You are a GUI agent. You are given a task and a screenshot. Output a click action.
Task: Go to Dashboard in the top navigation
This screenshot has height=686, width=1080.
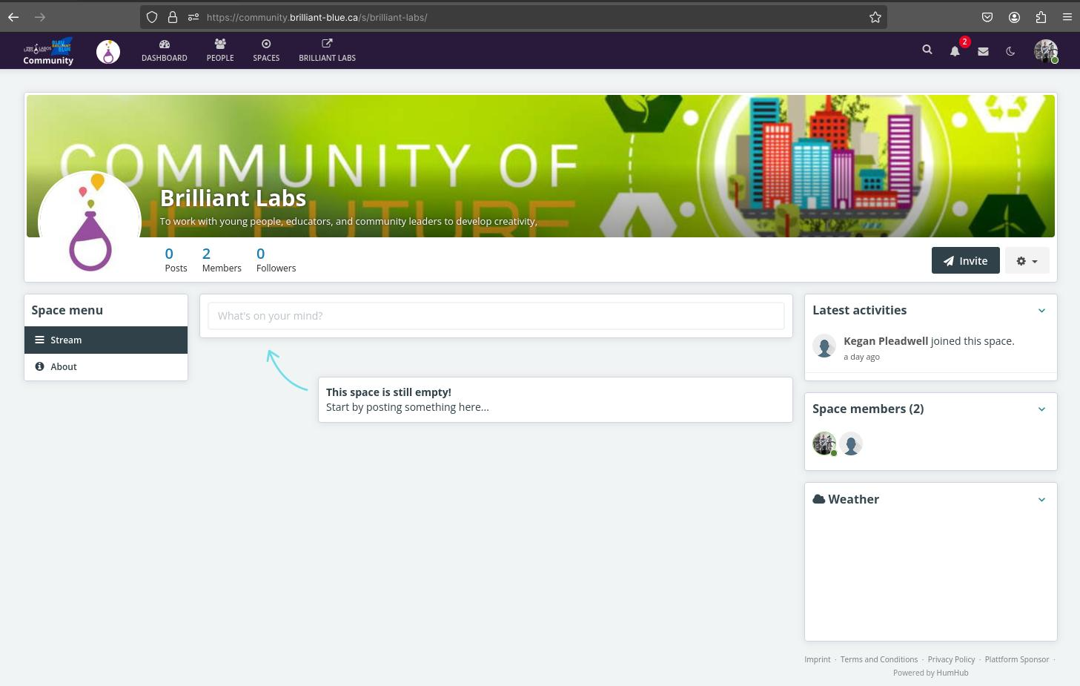point(165,51)
